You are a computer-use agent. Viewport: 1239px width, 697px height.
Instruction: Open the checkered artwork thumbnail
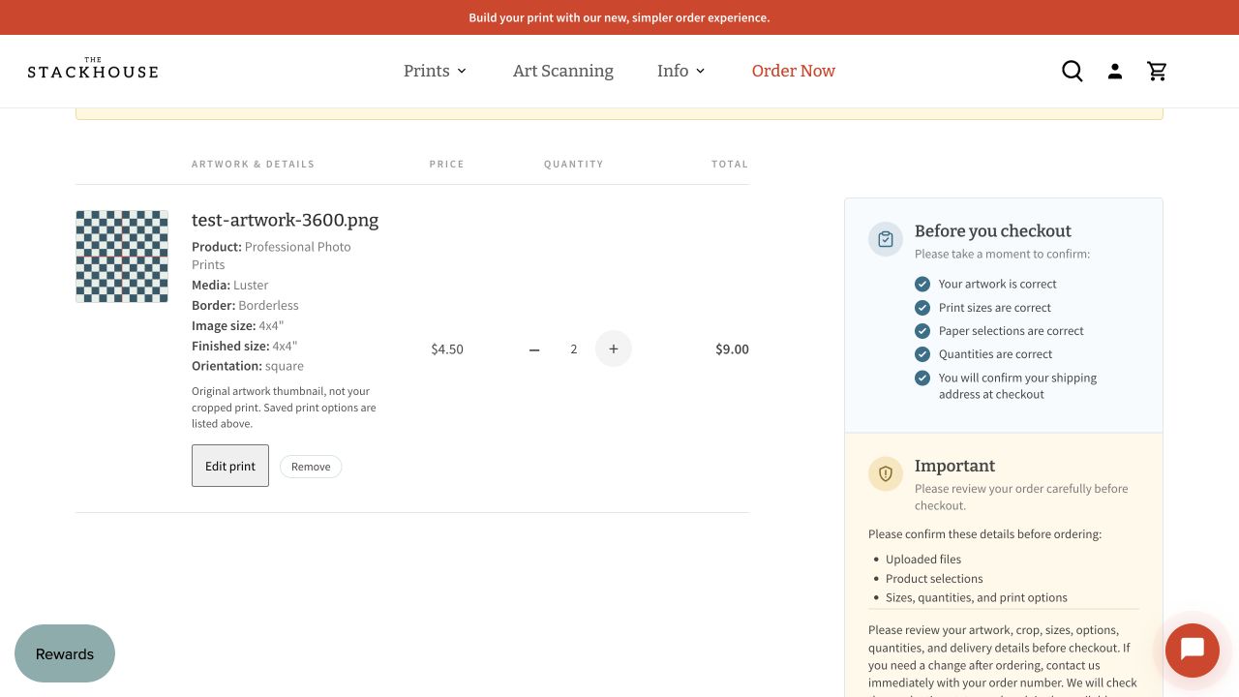click(122, 257)
